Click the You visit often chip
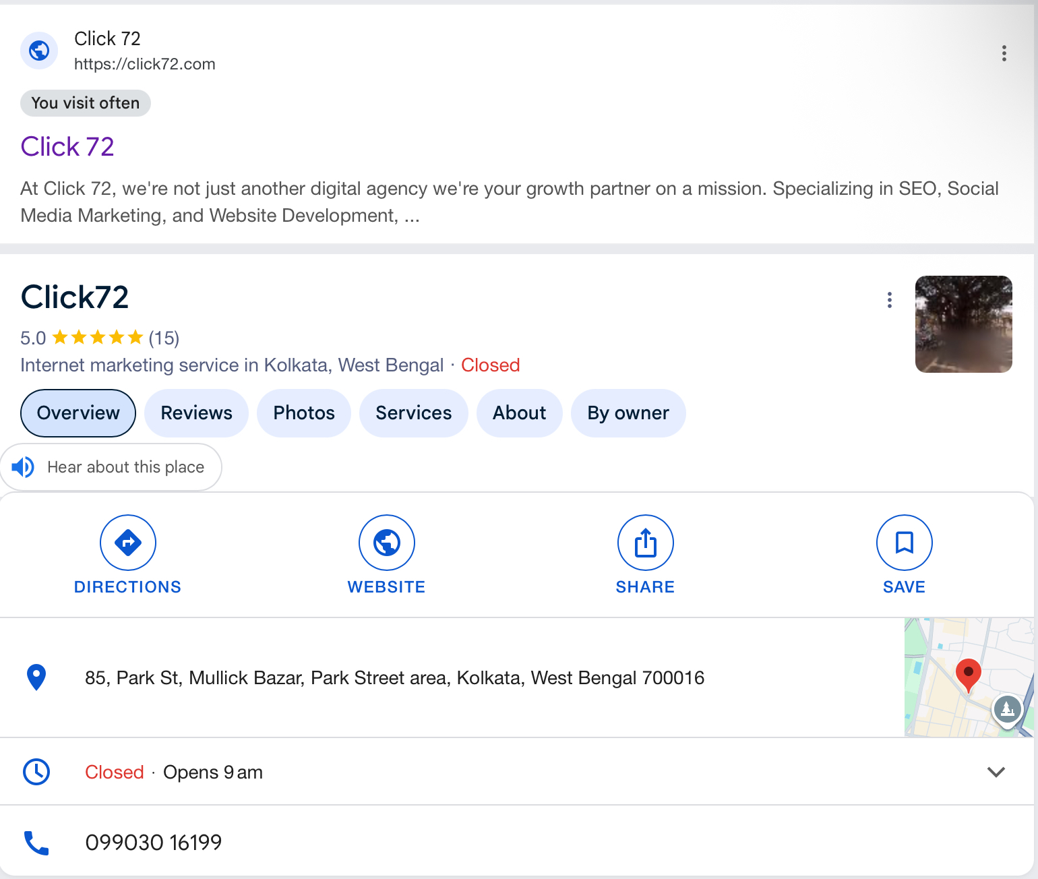The width and height of the screenshot is (1038, 879). 86,103
